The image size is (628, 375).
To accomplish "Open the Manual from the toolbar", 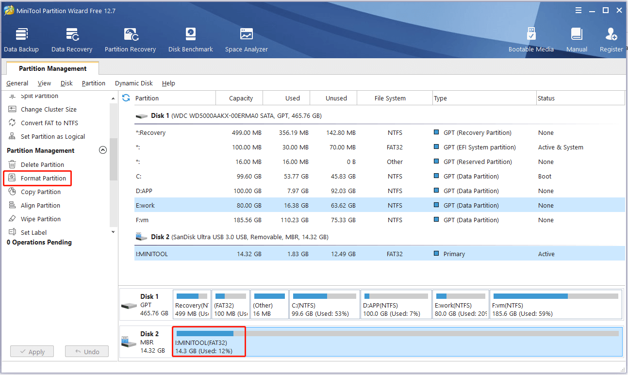I will coord(577,40).
